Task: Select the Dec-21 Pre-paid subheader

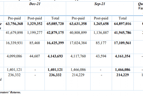Action: coord(14,18)
